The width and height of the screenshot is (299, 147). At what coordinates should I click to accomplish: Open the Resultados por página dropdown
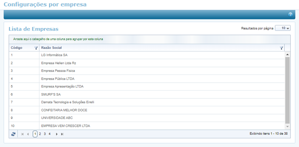(x=283, y=28)
